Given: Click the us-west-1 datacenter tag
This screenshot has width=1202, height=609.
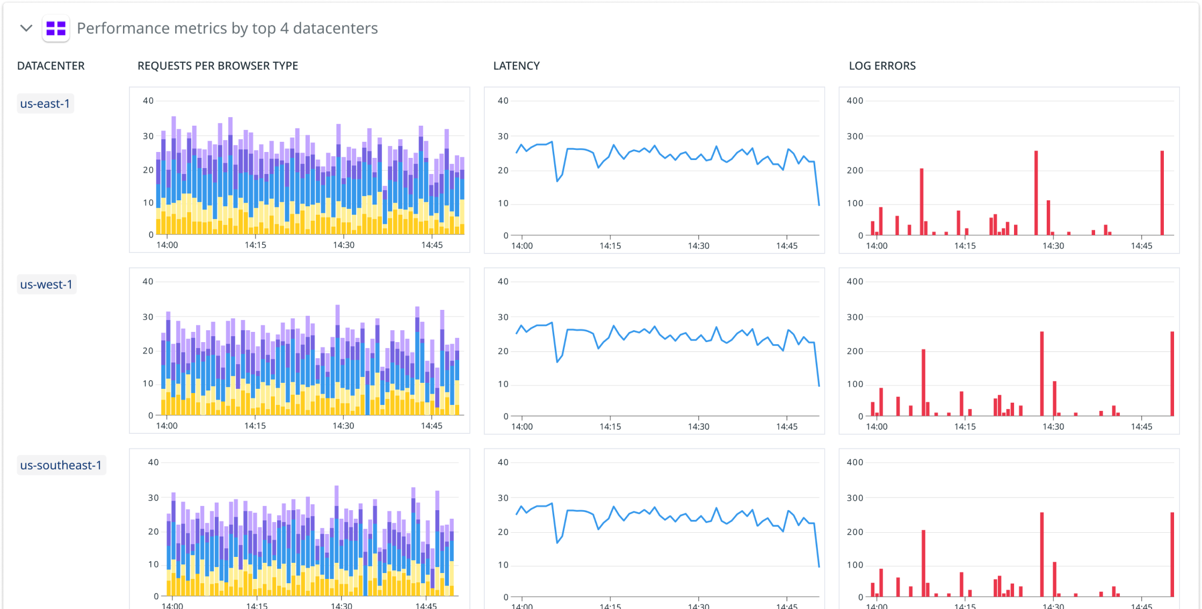Looking at the screenshot, I should [x=46, y=285].
